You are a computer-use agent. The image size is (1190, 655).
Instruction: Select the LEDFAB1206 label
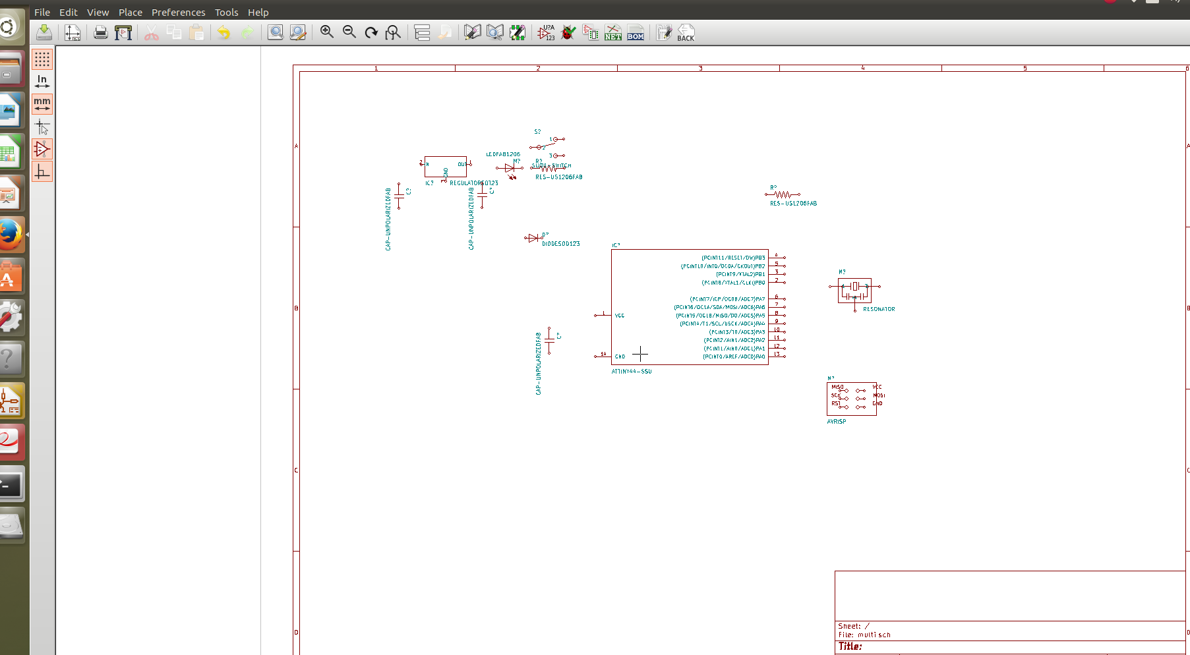pos(503,154)
